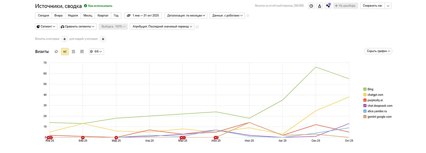This screenshot has width=426, height=153.
Task: Select the Неделя period tab
Action: click(x=73, y=15)
